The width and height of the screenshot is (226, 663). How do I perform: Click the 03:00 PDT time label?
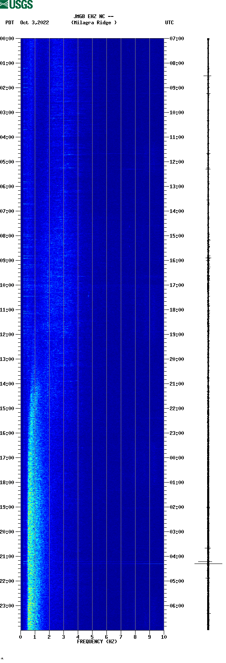(x=7, y=113)
